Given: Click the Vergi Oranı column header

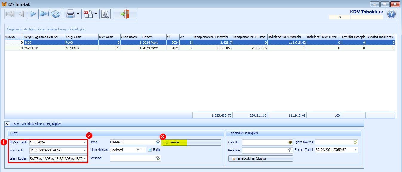Looking at the screenshot, I should pos(81,37).
